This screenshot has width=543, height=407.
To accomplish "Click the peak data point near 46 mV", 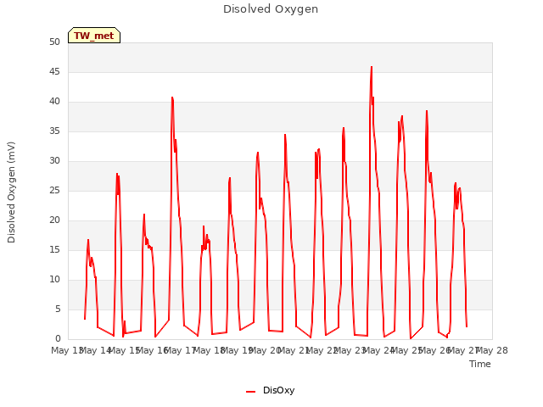I will [372, 67].
